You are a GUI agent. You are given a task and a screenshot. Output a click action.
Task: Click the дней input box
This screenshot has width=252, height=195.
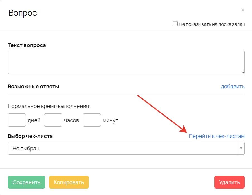[17, 120]
